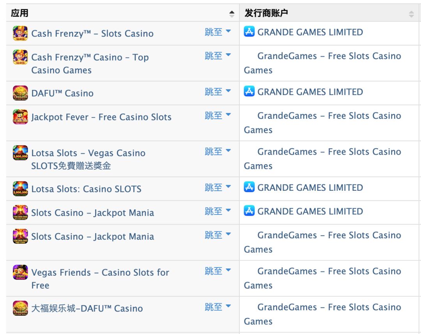Click the Cash Frenzy Casino Top Casino Games icon
421x334 pixels.
20,57
